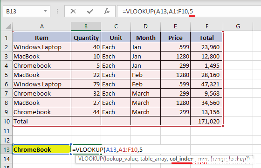The width and height of the screenshot is (261, 168).
Task: Click the price cell 599 in row 2
Action: (175, 47)
